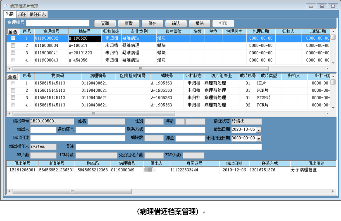Check the checkbox for record 0119000032

[13, 38]
